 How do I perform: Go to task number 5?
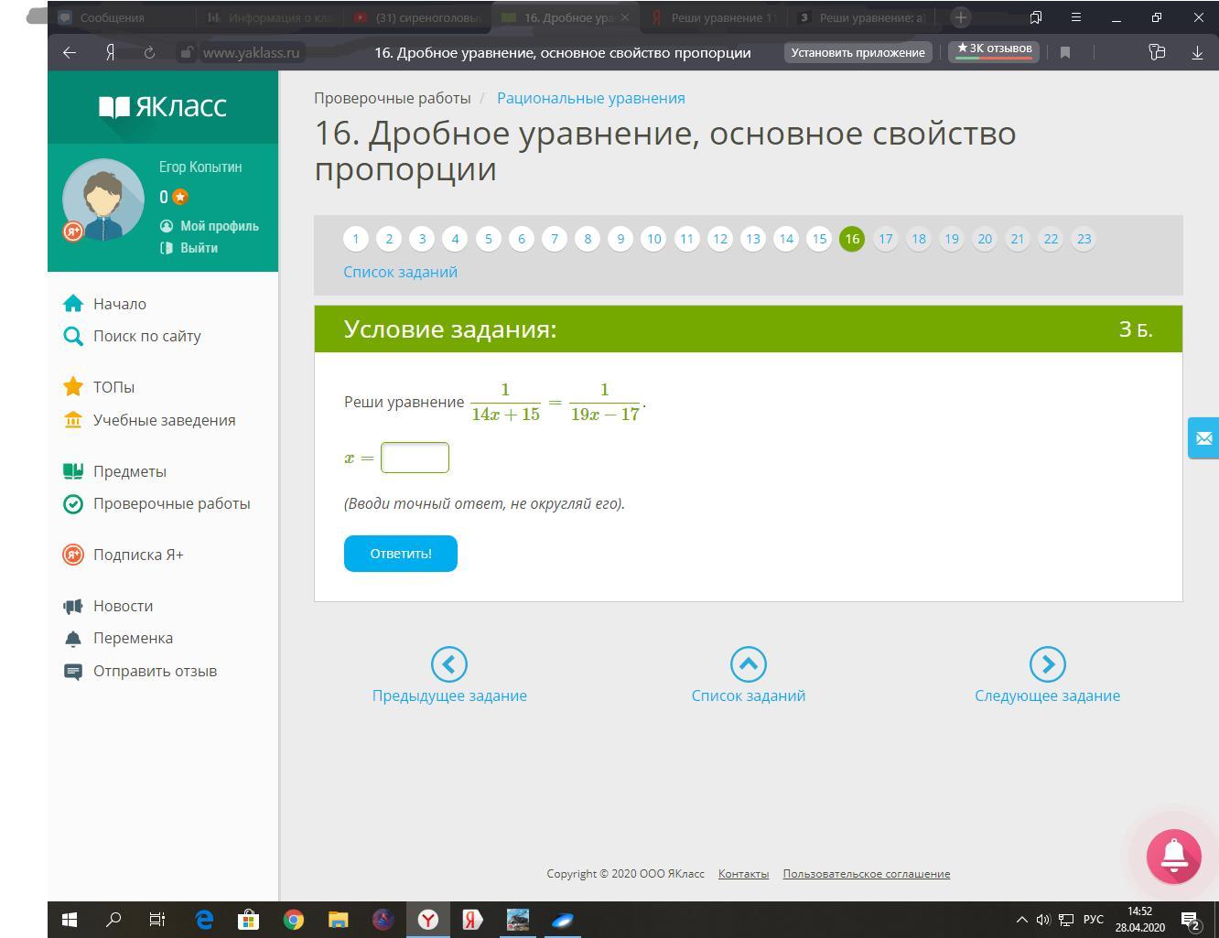488,239
